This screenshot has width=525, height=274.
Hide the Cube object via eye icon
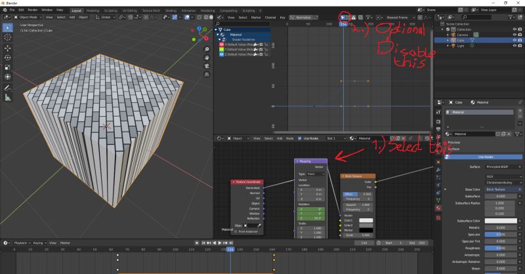[x=514, y=40]
